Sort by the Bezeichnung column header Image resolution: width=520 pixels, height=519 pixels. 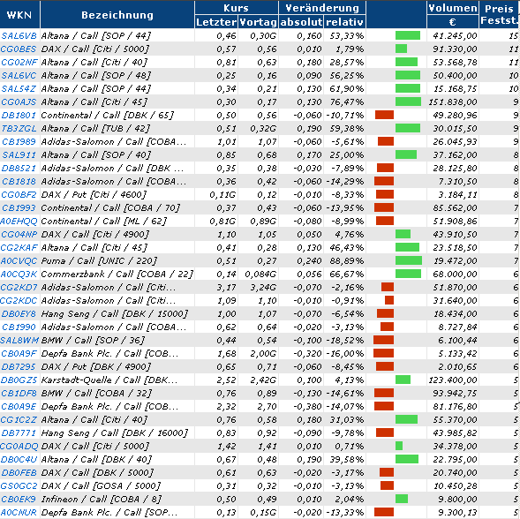click(117, 15)
